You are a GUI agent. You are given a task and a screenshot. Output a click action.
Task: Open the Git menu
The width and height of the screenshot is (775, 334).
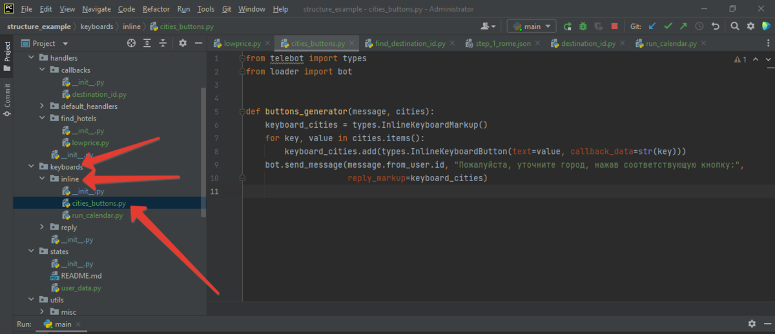point(226,9)
